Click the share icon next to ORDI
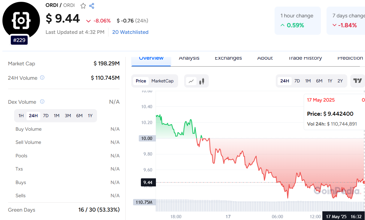 (x=92, y=6)
